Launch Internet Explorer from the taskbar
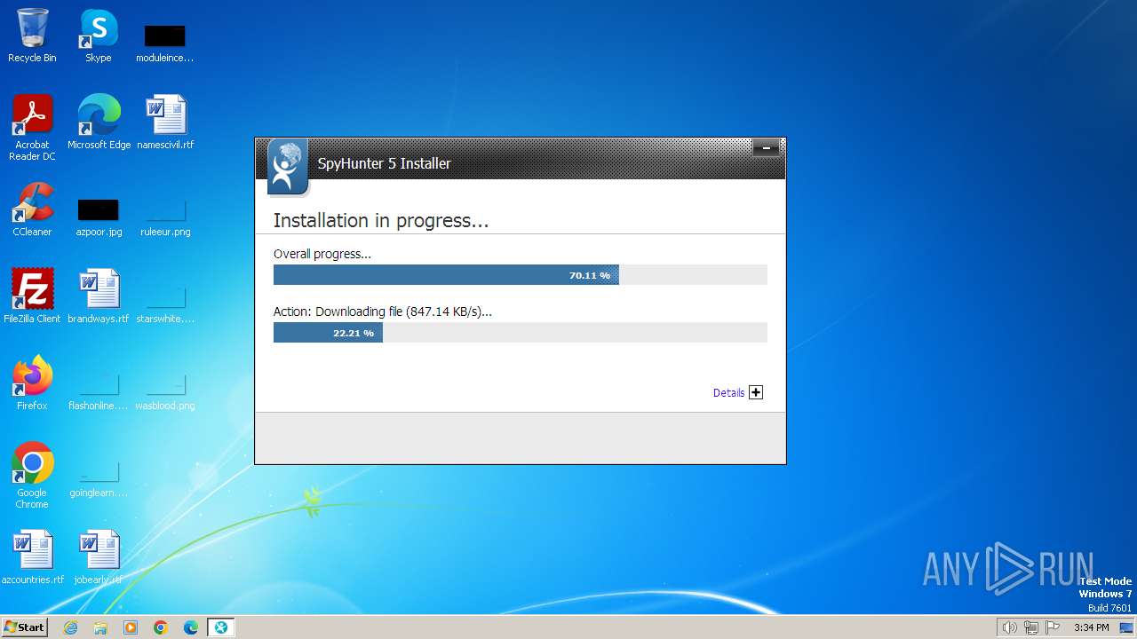This screenshot has height=639, width=1137. [x=70, y=627]
